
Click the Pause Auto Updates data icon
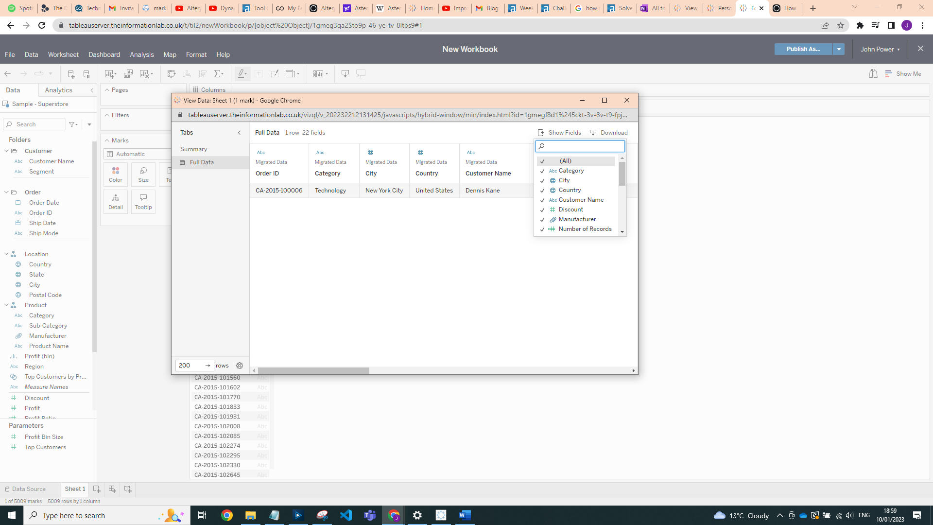click(x=86, y=74)
